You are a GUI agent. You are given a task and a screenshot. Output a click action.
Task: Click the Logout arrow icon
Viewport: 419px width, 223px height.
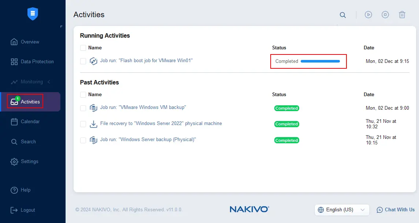pyautogui.click(x=14, y=210)
